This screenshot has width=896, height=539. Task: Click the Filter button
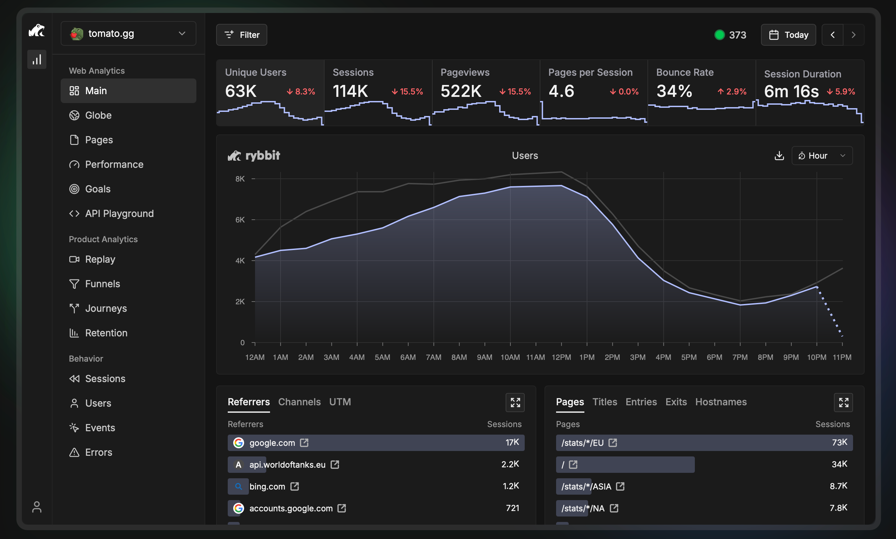click(x=242, y=35)
